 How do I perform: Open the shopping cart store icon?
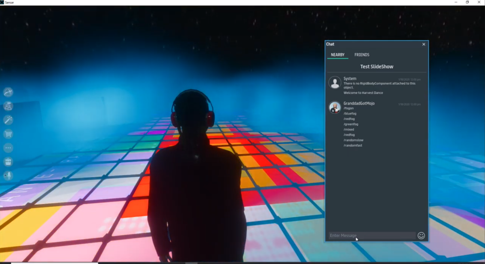[x=8, y=134]
